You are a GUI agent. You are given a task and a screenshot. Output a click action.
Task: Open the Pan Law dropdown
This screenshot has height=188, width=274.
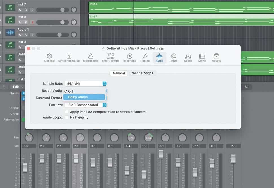pos(86,105)
